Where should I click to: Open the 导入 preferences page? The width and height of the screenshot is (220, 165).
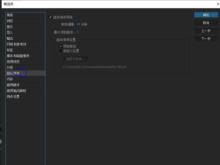(25, 33)
